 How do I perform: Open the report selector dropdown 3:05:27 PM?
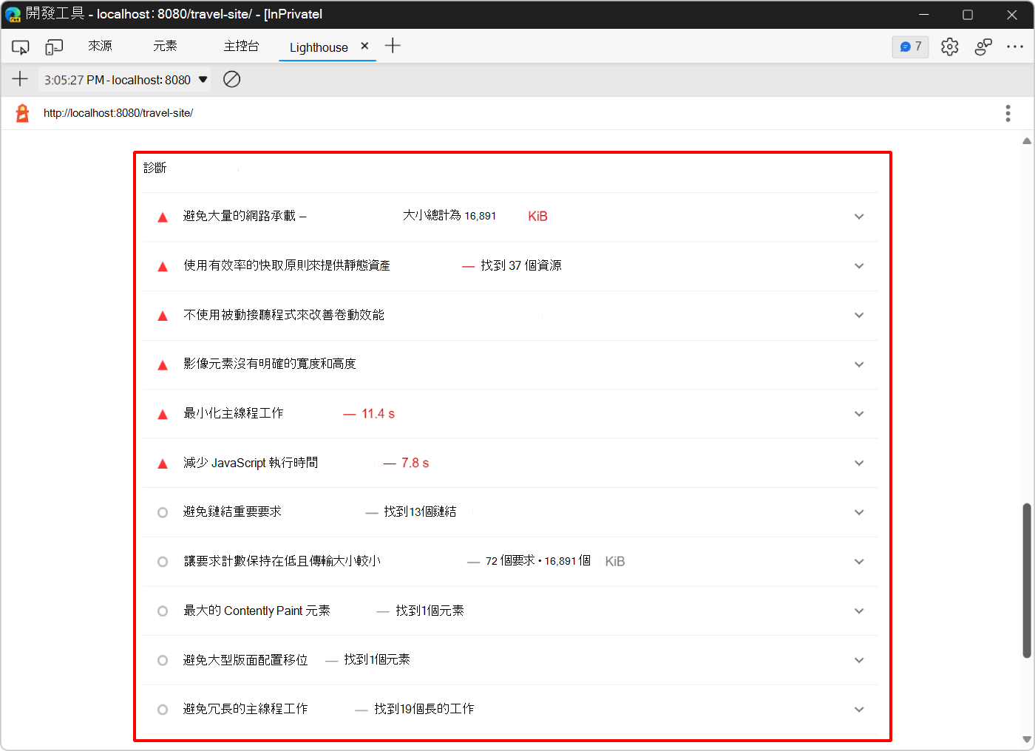tap(125, 80)
